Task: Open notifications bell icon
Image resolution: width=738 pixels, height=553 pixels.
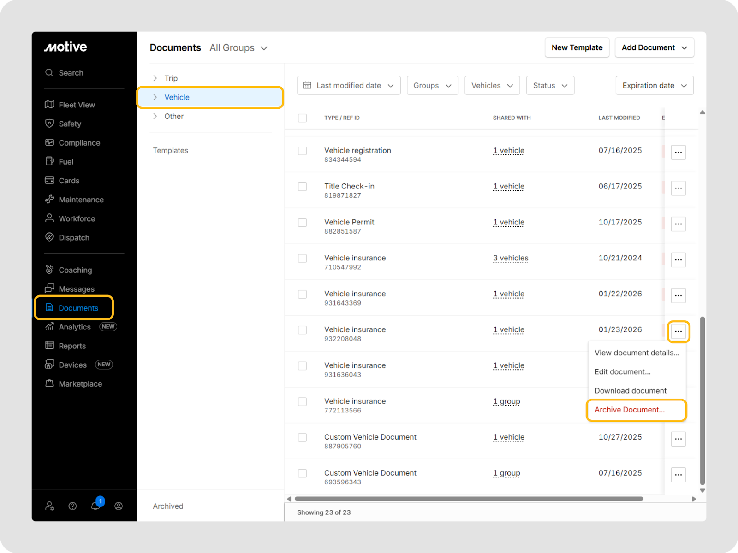Action: point(95,506)
